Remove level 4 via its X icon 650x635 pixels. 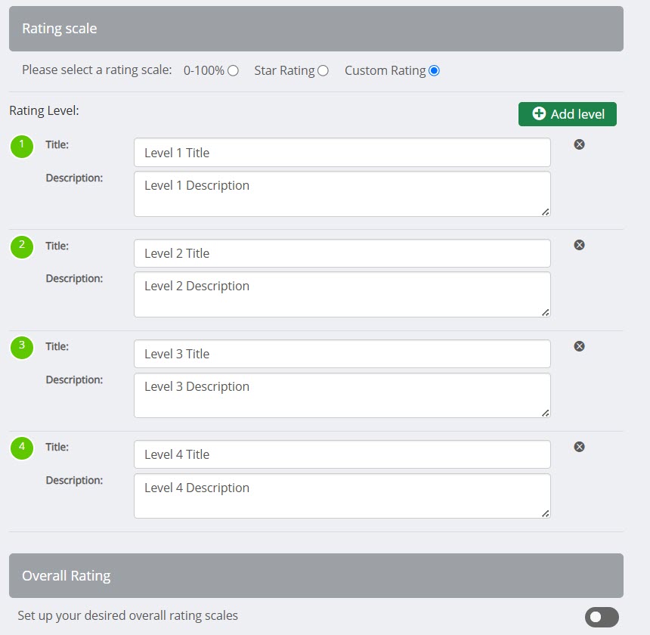tap(579, 447)
